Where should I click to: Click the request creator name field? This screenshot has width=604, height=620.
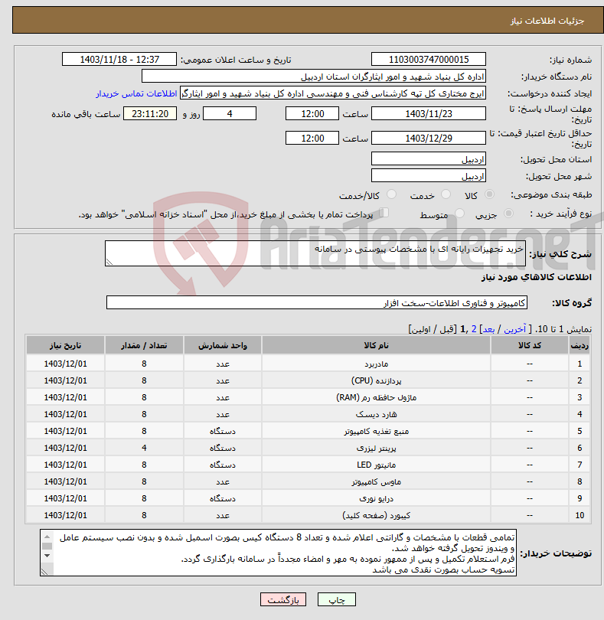click(x=333, y=93)
